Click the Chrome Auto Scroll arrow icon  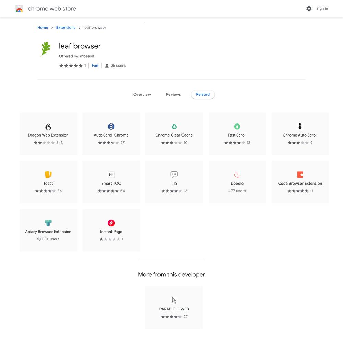click(x=300, y=127)
